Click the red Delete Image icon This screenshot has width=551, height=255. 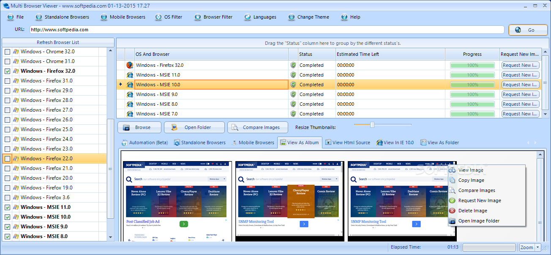point(452,211)
